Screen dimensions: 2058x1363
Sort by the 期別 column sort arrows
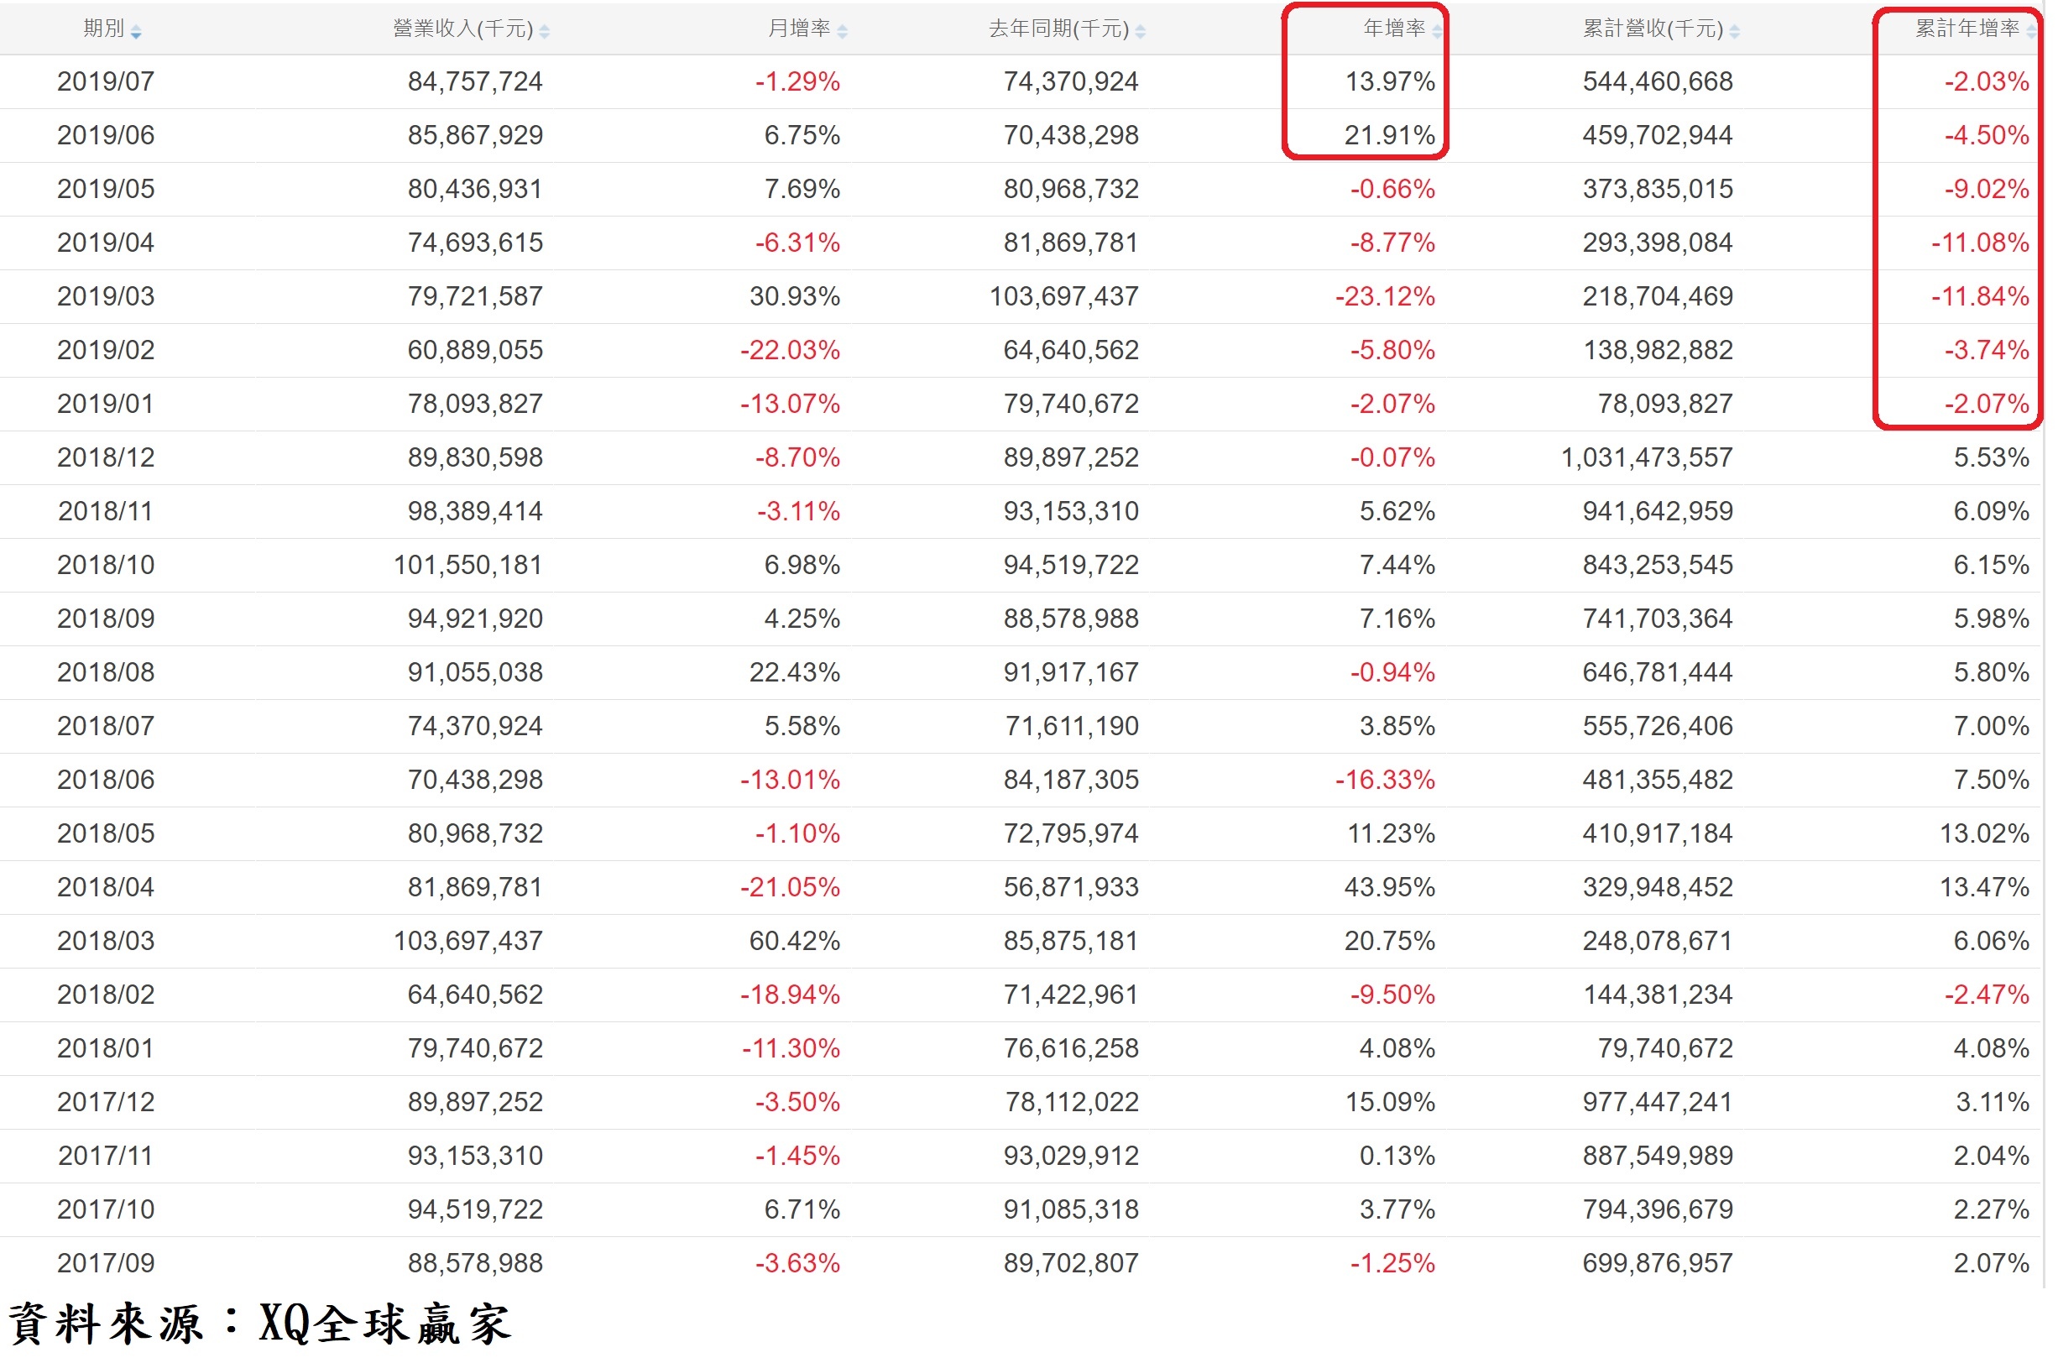(x=136, y=31)
